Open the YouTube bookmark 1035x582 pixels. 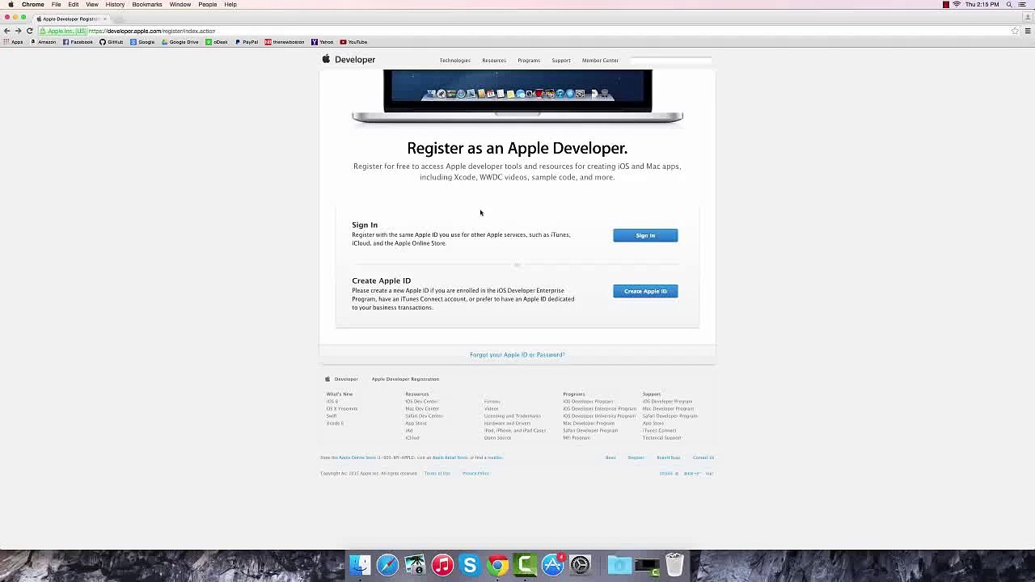tap(354, 42)
